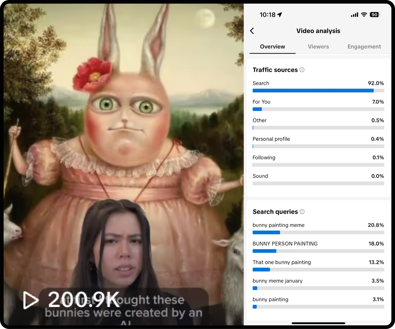Screen dimensions: 395x329
Task: Click the 'bunny painting' 3.1% query label
Action: (x=270, y=300)
